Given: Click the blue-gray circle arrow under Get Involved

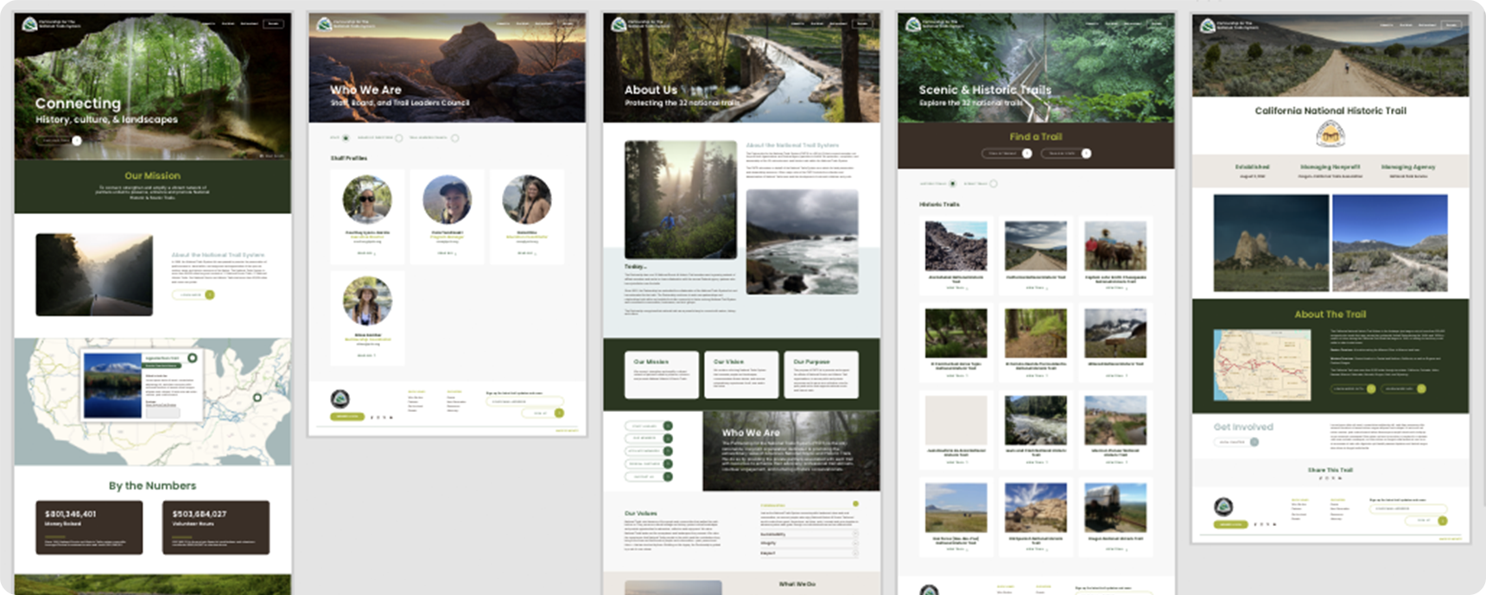Looking at the screenshot, I should (1254, 442).
